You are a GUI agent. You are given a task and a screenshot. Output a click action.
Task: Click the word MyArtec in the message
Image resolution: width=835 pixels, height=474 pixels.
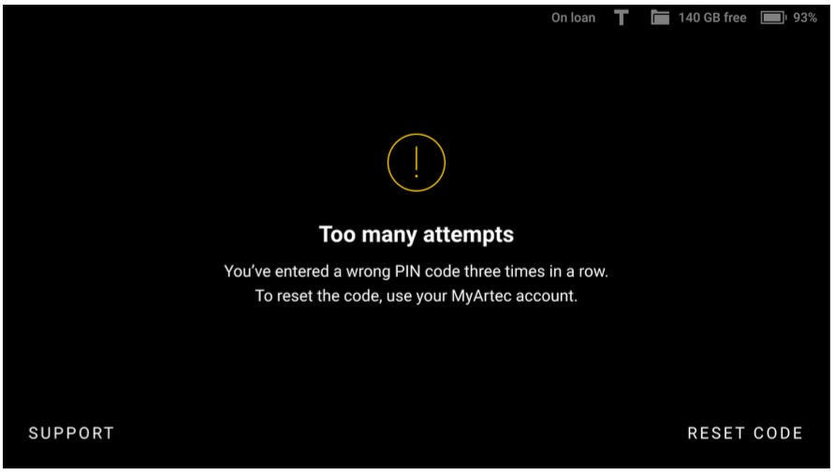pyautogui.click(x=481, y=296)
